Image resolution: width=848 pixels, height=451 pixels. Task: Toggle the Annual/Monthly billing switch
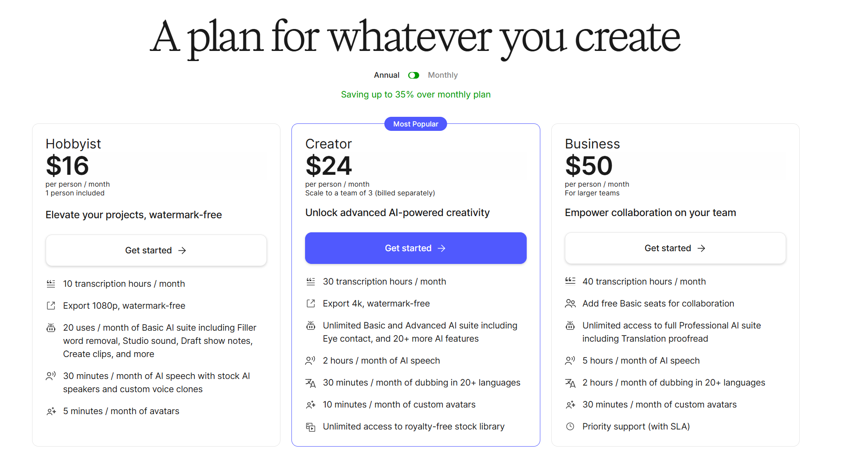pos(413,76)
